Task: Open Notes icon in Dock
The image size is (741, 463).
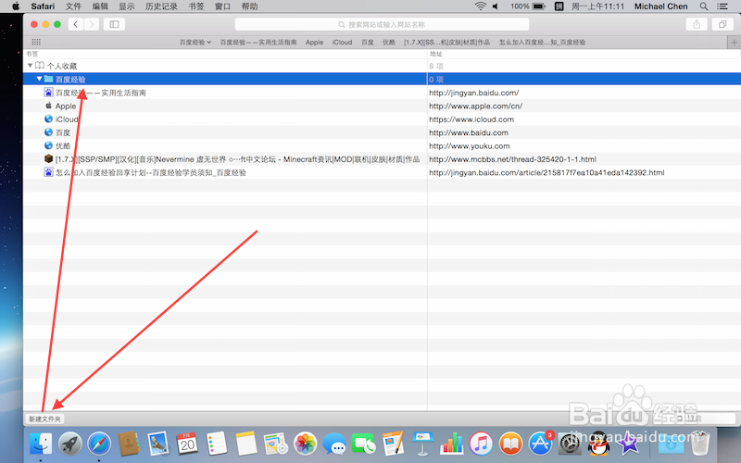Action: pyautogui.click(x=246, y=444)
